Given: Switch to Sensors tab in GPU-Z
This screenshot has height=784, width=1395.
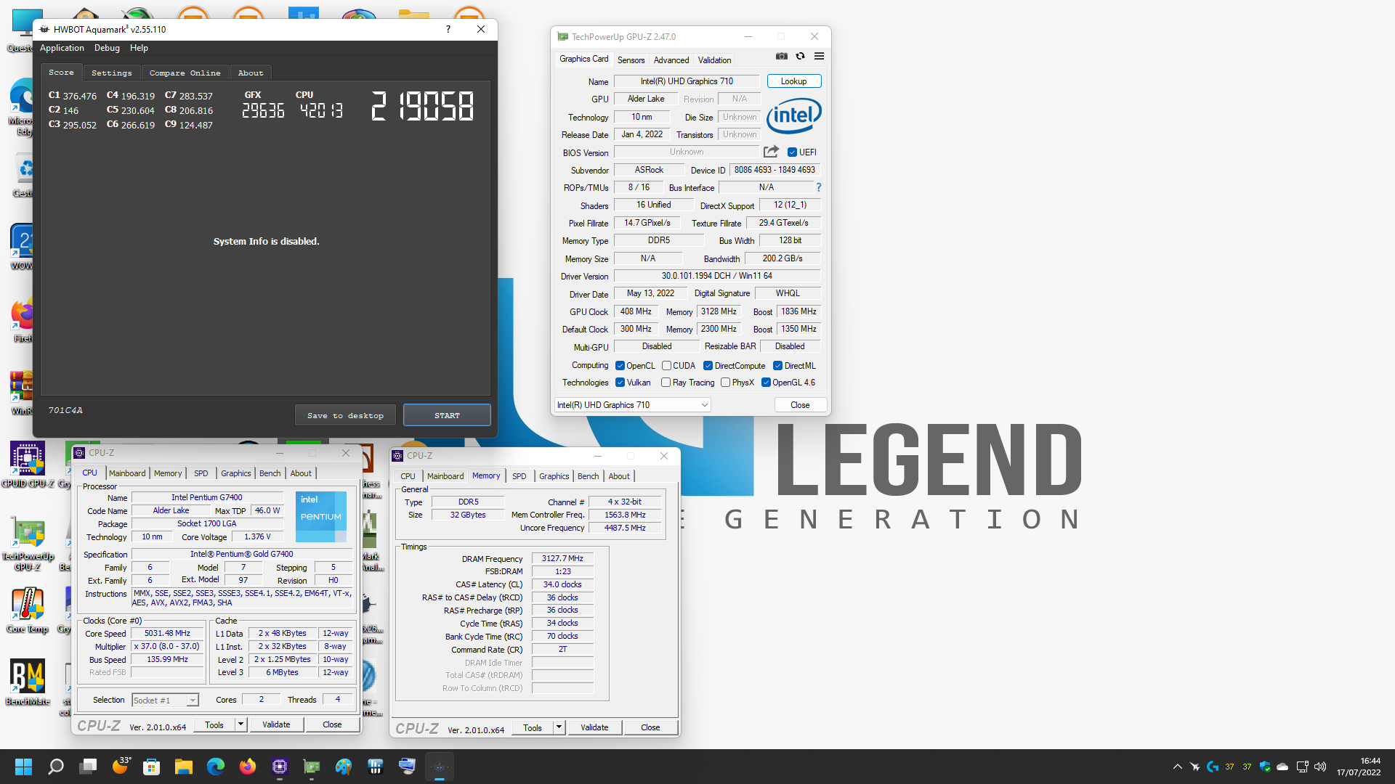Looking at the screenshot, I should coord(631,60).
